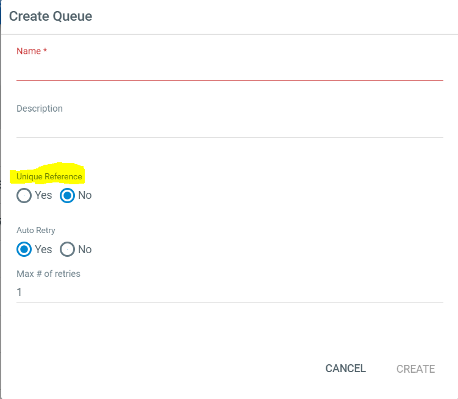Click the Description label text
Image resolution: width=458 pixels, height=399 pixels.
(40, 109)
